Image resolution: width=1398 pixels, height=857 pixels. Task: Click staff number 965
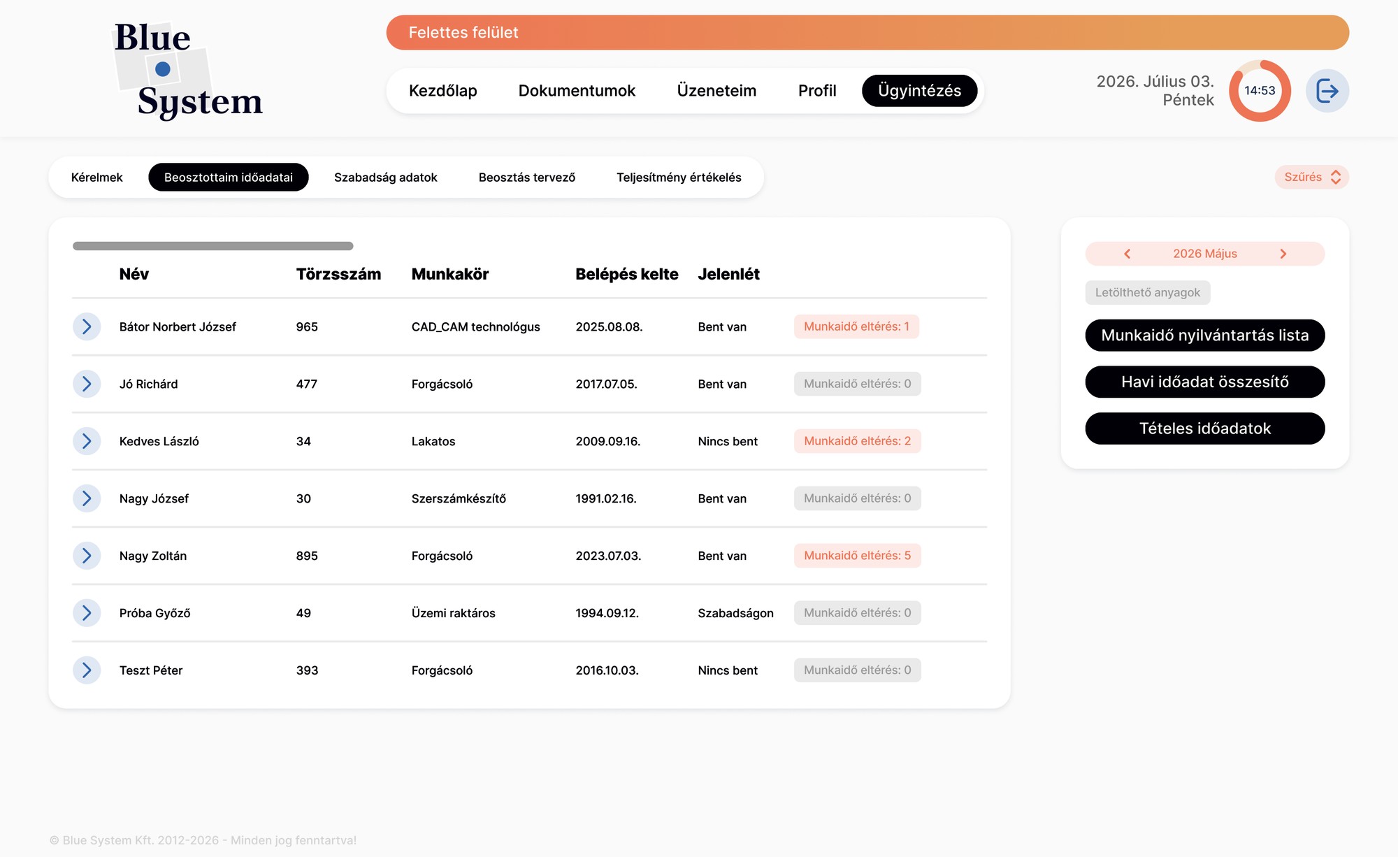tap(307, 327)
